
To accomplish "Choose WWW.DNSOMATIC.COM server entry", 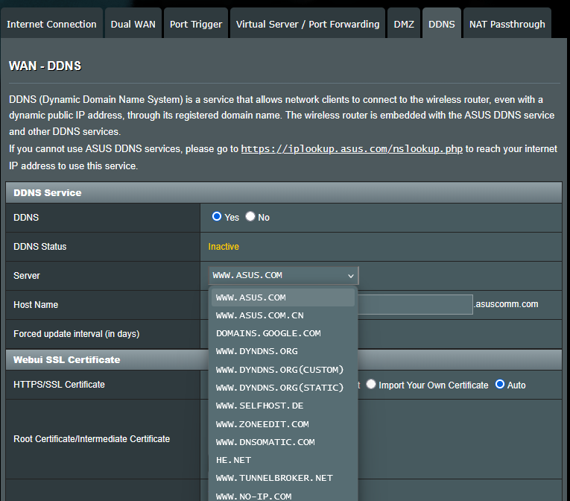I will [x=265, y=442].
